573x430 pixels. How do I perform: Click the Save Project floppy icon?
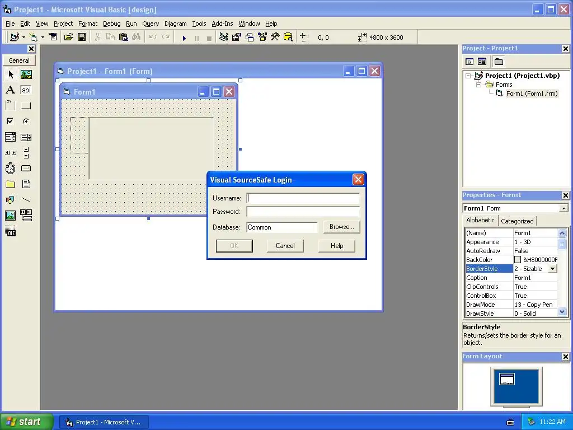82,37
